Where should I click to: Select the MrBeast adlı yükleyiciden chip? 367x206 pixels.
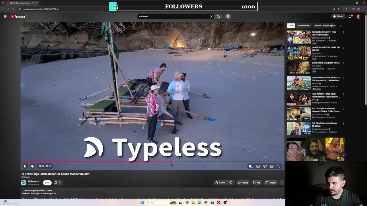(x=325, y=25)
